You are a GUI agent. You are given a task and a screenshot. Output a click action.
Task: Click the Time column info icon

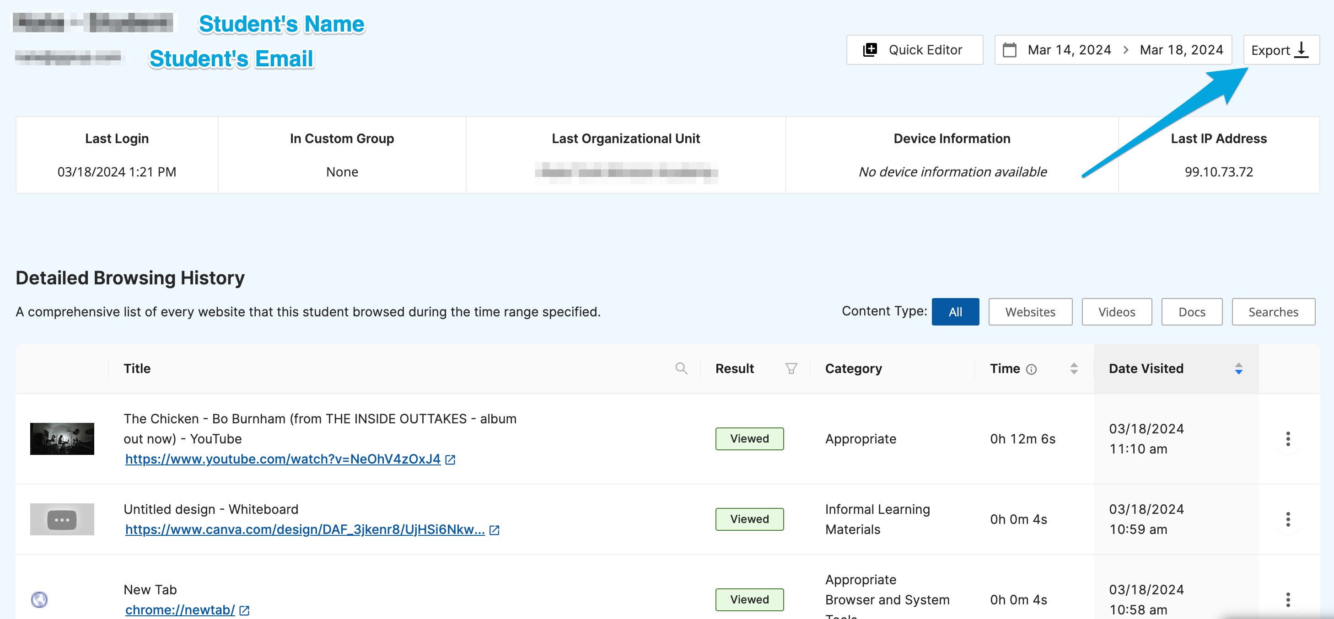click(1031, 369)
